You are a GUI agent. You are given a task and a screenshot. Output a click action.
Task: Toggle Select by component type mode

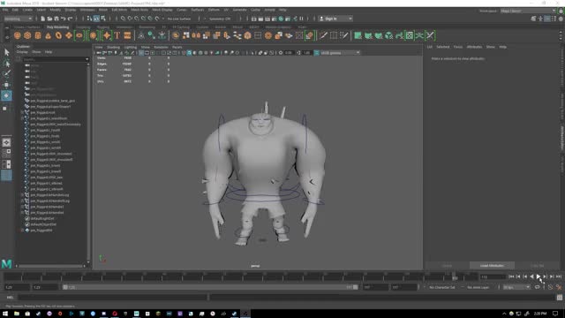(103, 19)
